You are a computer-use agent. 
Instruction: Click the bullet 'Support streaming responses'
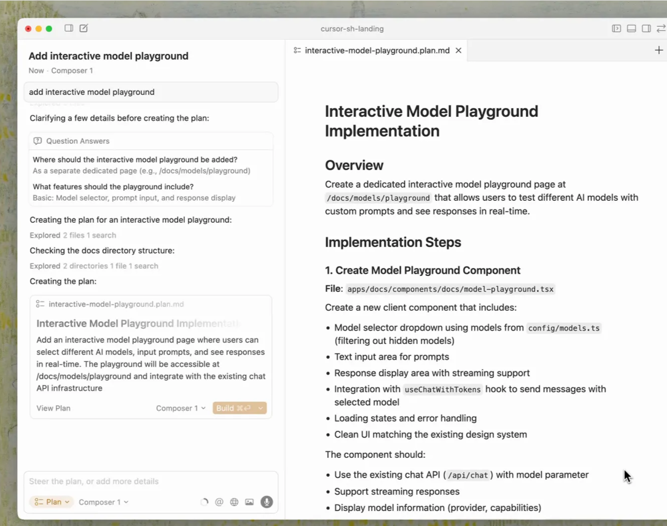[x=397, y=492]
